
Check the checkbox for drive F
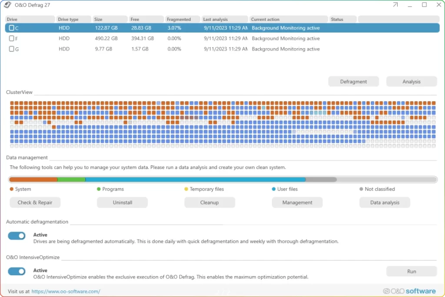11,38
